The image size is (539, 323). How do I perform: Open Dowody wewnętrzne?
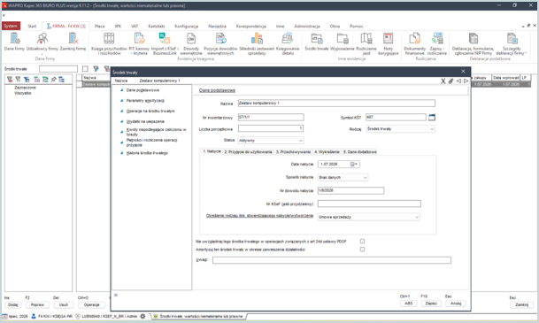point(191,43)
